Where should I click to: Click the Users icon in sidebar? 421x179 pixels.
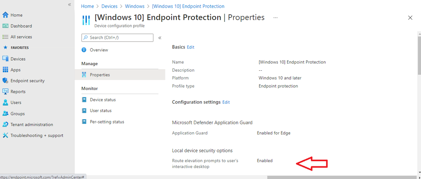5,102
